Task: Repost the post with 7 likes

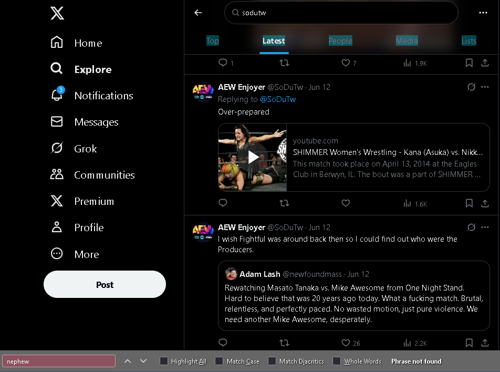Action: [284, 63]
